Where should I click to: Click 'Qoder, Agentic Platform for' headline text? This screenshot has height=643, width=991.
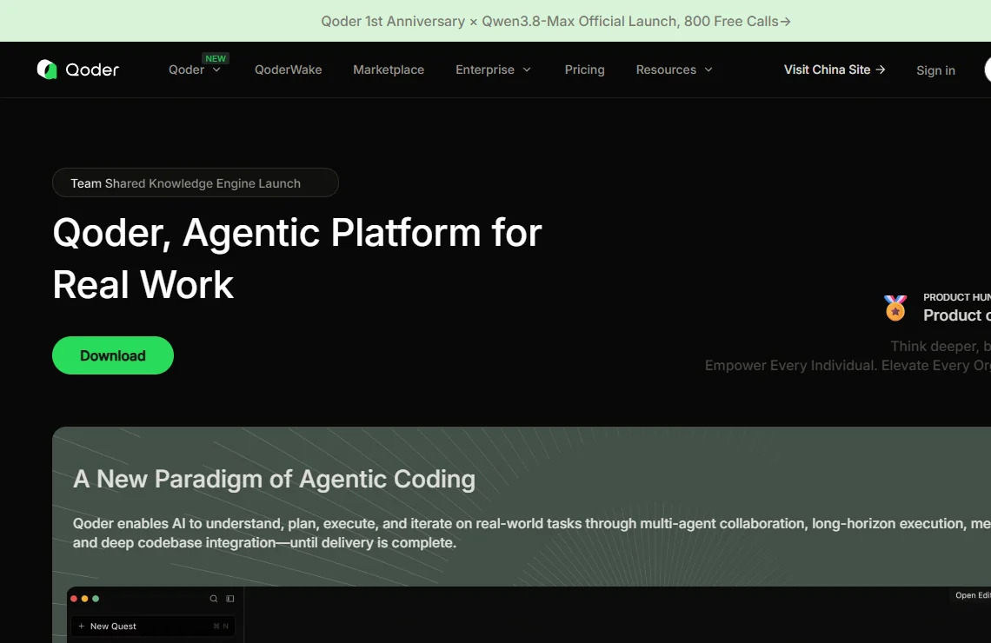(297, 233)
